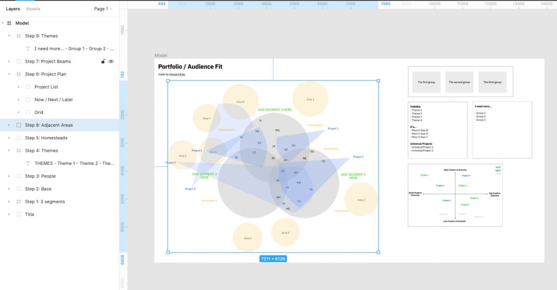Expand the Project List group
Viewport: 557px width, 290px height.
click(x=18, y=87)
